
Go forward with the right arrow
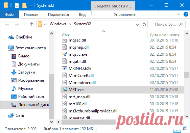coord(17,24)
